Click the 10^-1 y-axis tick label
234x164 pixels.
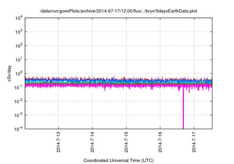click(x=18, y=87)
